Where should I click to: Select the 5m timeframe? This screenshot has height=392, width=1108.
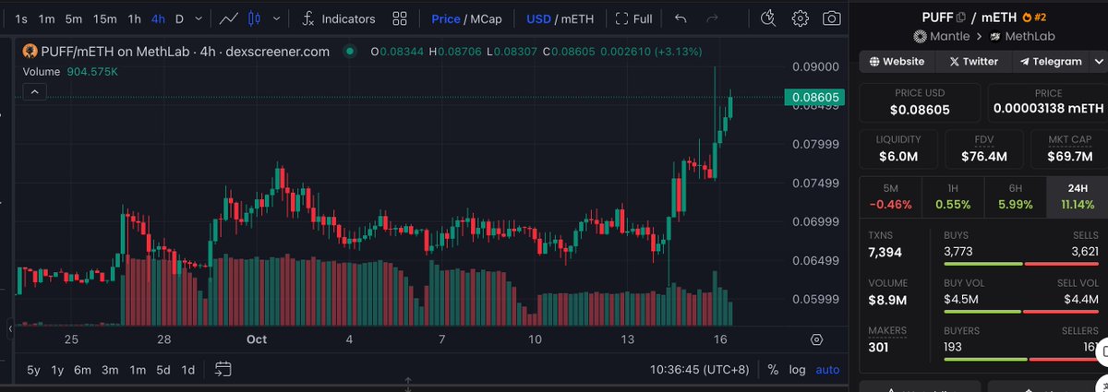(74, 18)
